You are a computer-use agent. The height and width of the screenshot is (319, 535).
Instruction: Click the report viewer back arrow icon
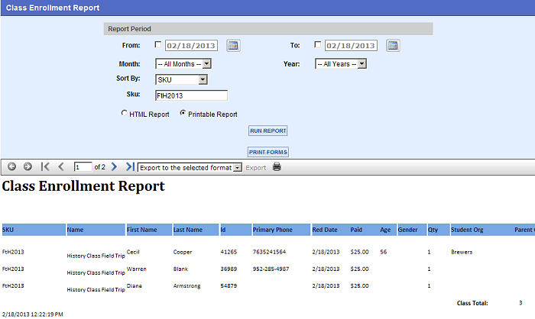11,166
